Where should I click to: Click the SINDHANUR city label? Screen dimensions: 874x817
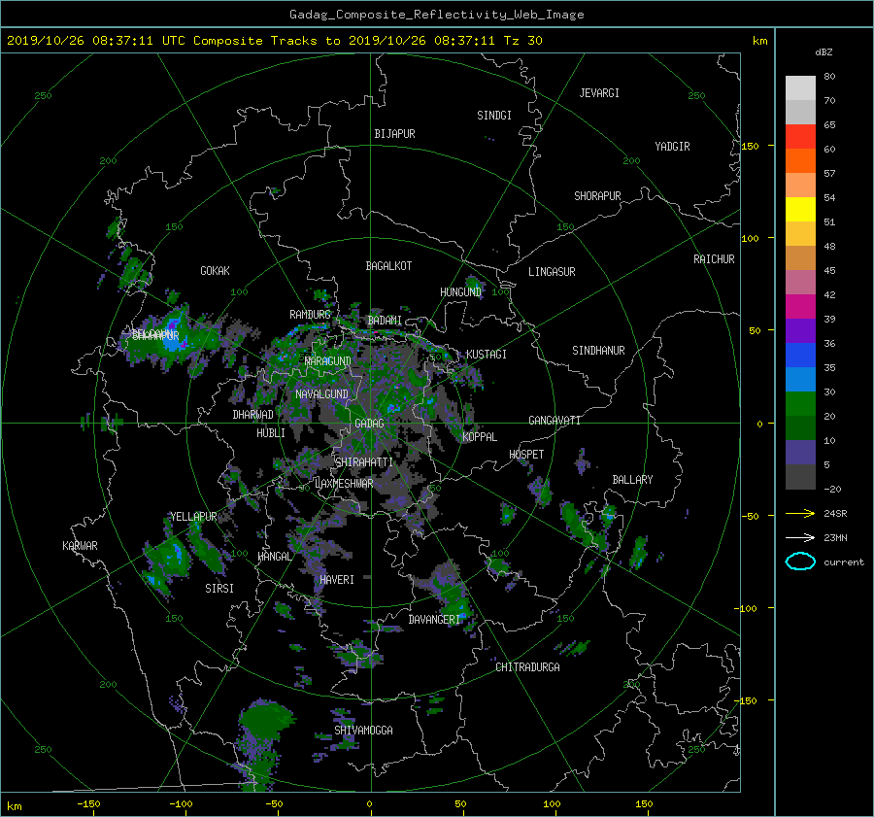(x=598, y=351)
